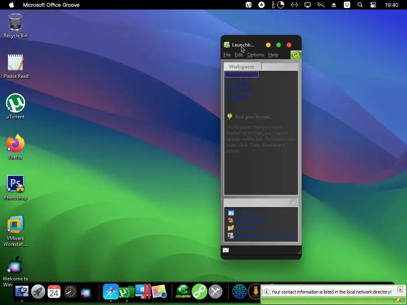The height and width of the screenshot is (305, 407).
Task: Close the contact information notification
Action: 400,290
